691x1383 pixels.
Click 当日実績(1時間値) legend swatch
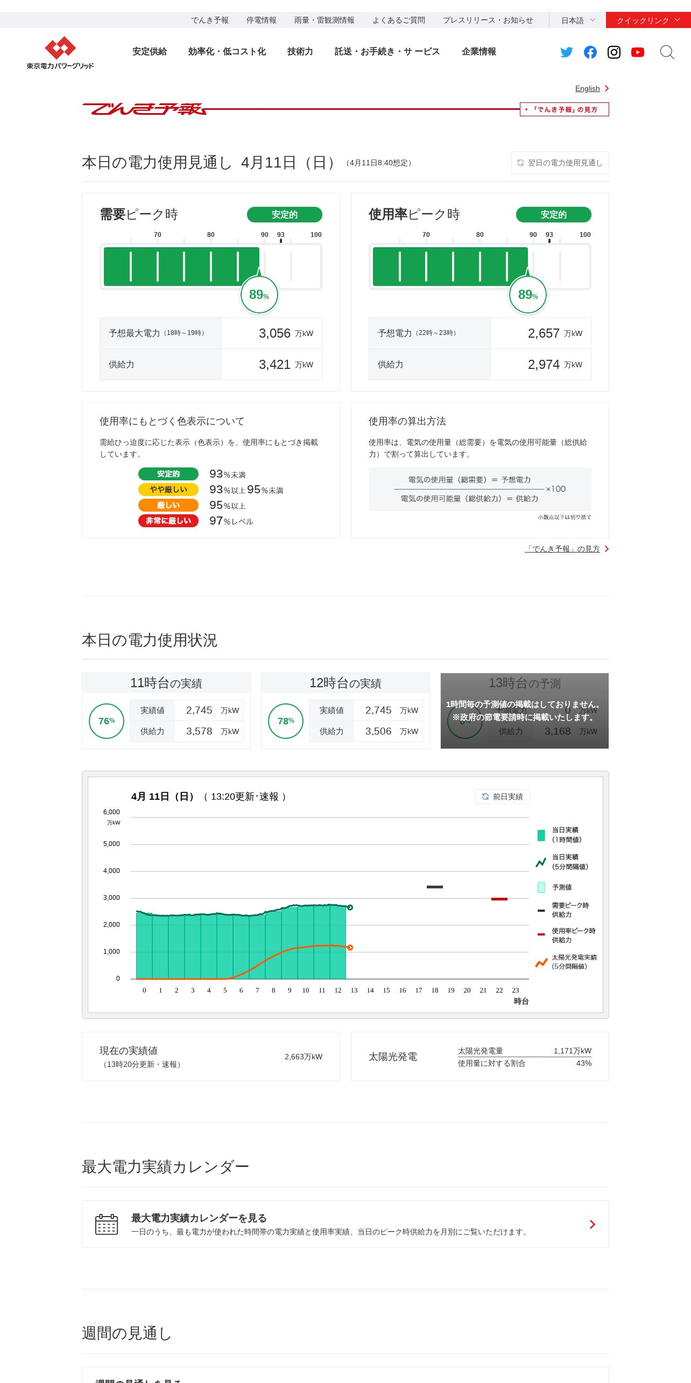pos(541,835)
